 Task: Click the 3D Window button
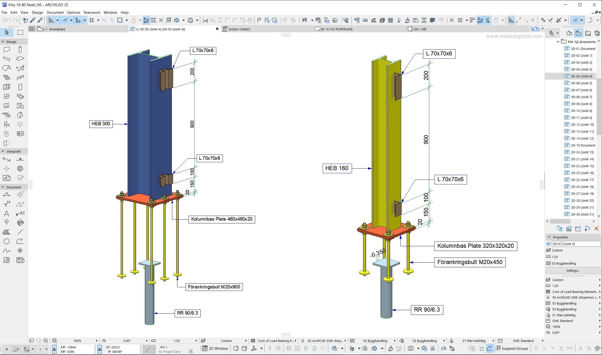tap(215, 348)
